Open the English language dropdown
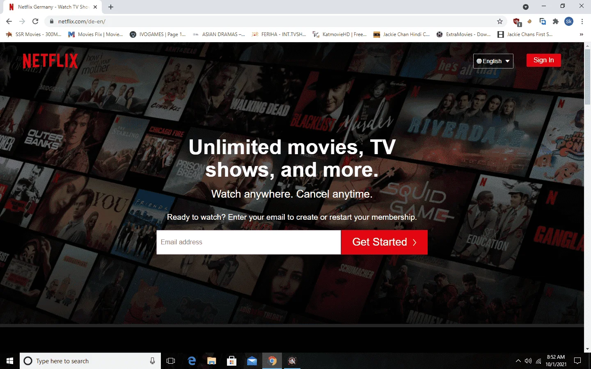Screen dimensions: 591x369 pos(493,61)
